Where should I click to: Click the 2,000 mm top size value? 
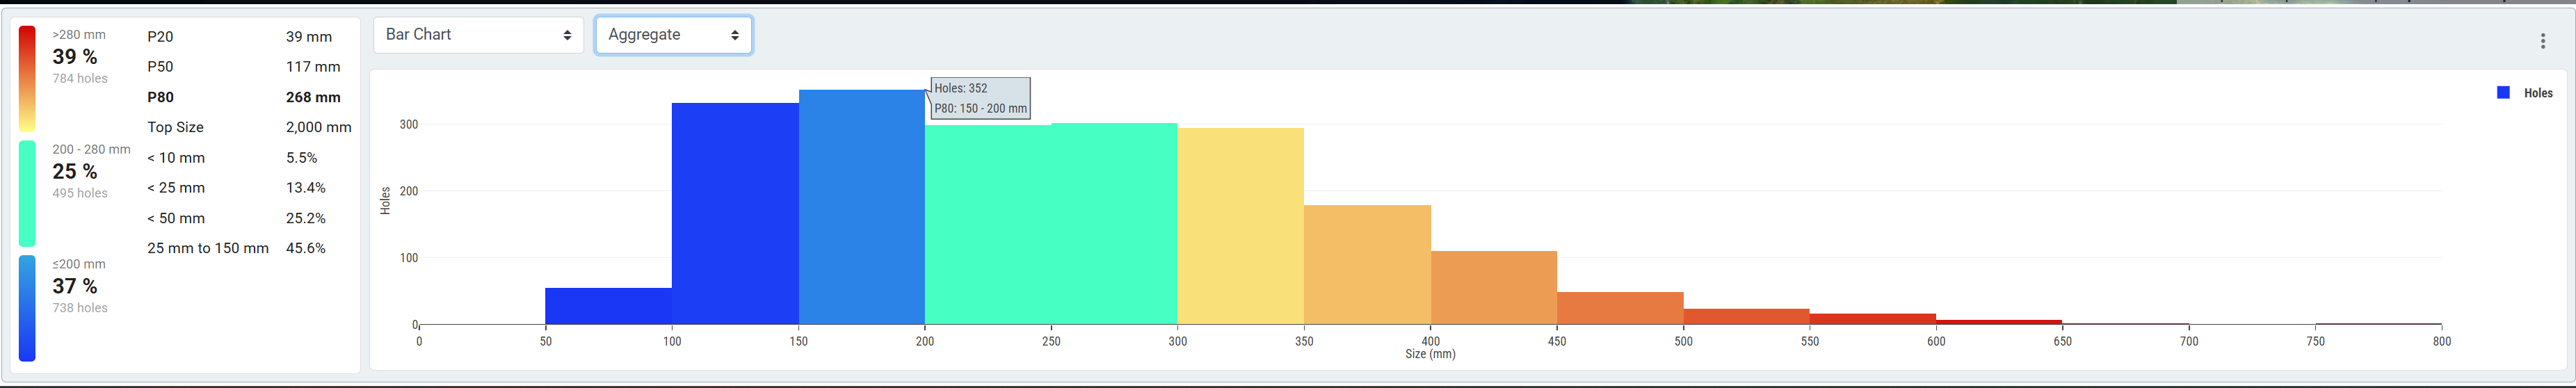(318, 127)
